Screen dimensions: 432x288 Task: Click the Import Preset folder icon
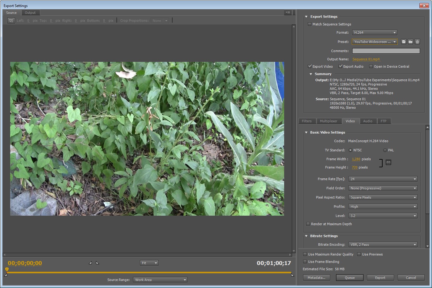411,42
